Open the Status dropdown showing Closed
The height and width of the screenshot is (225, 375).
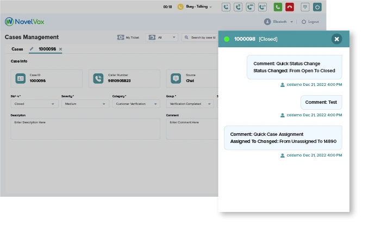pos(34,104)
